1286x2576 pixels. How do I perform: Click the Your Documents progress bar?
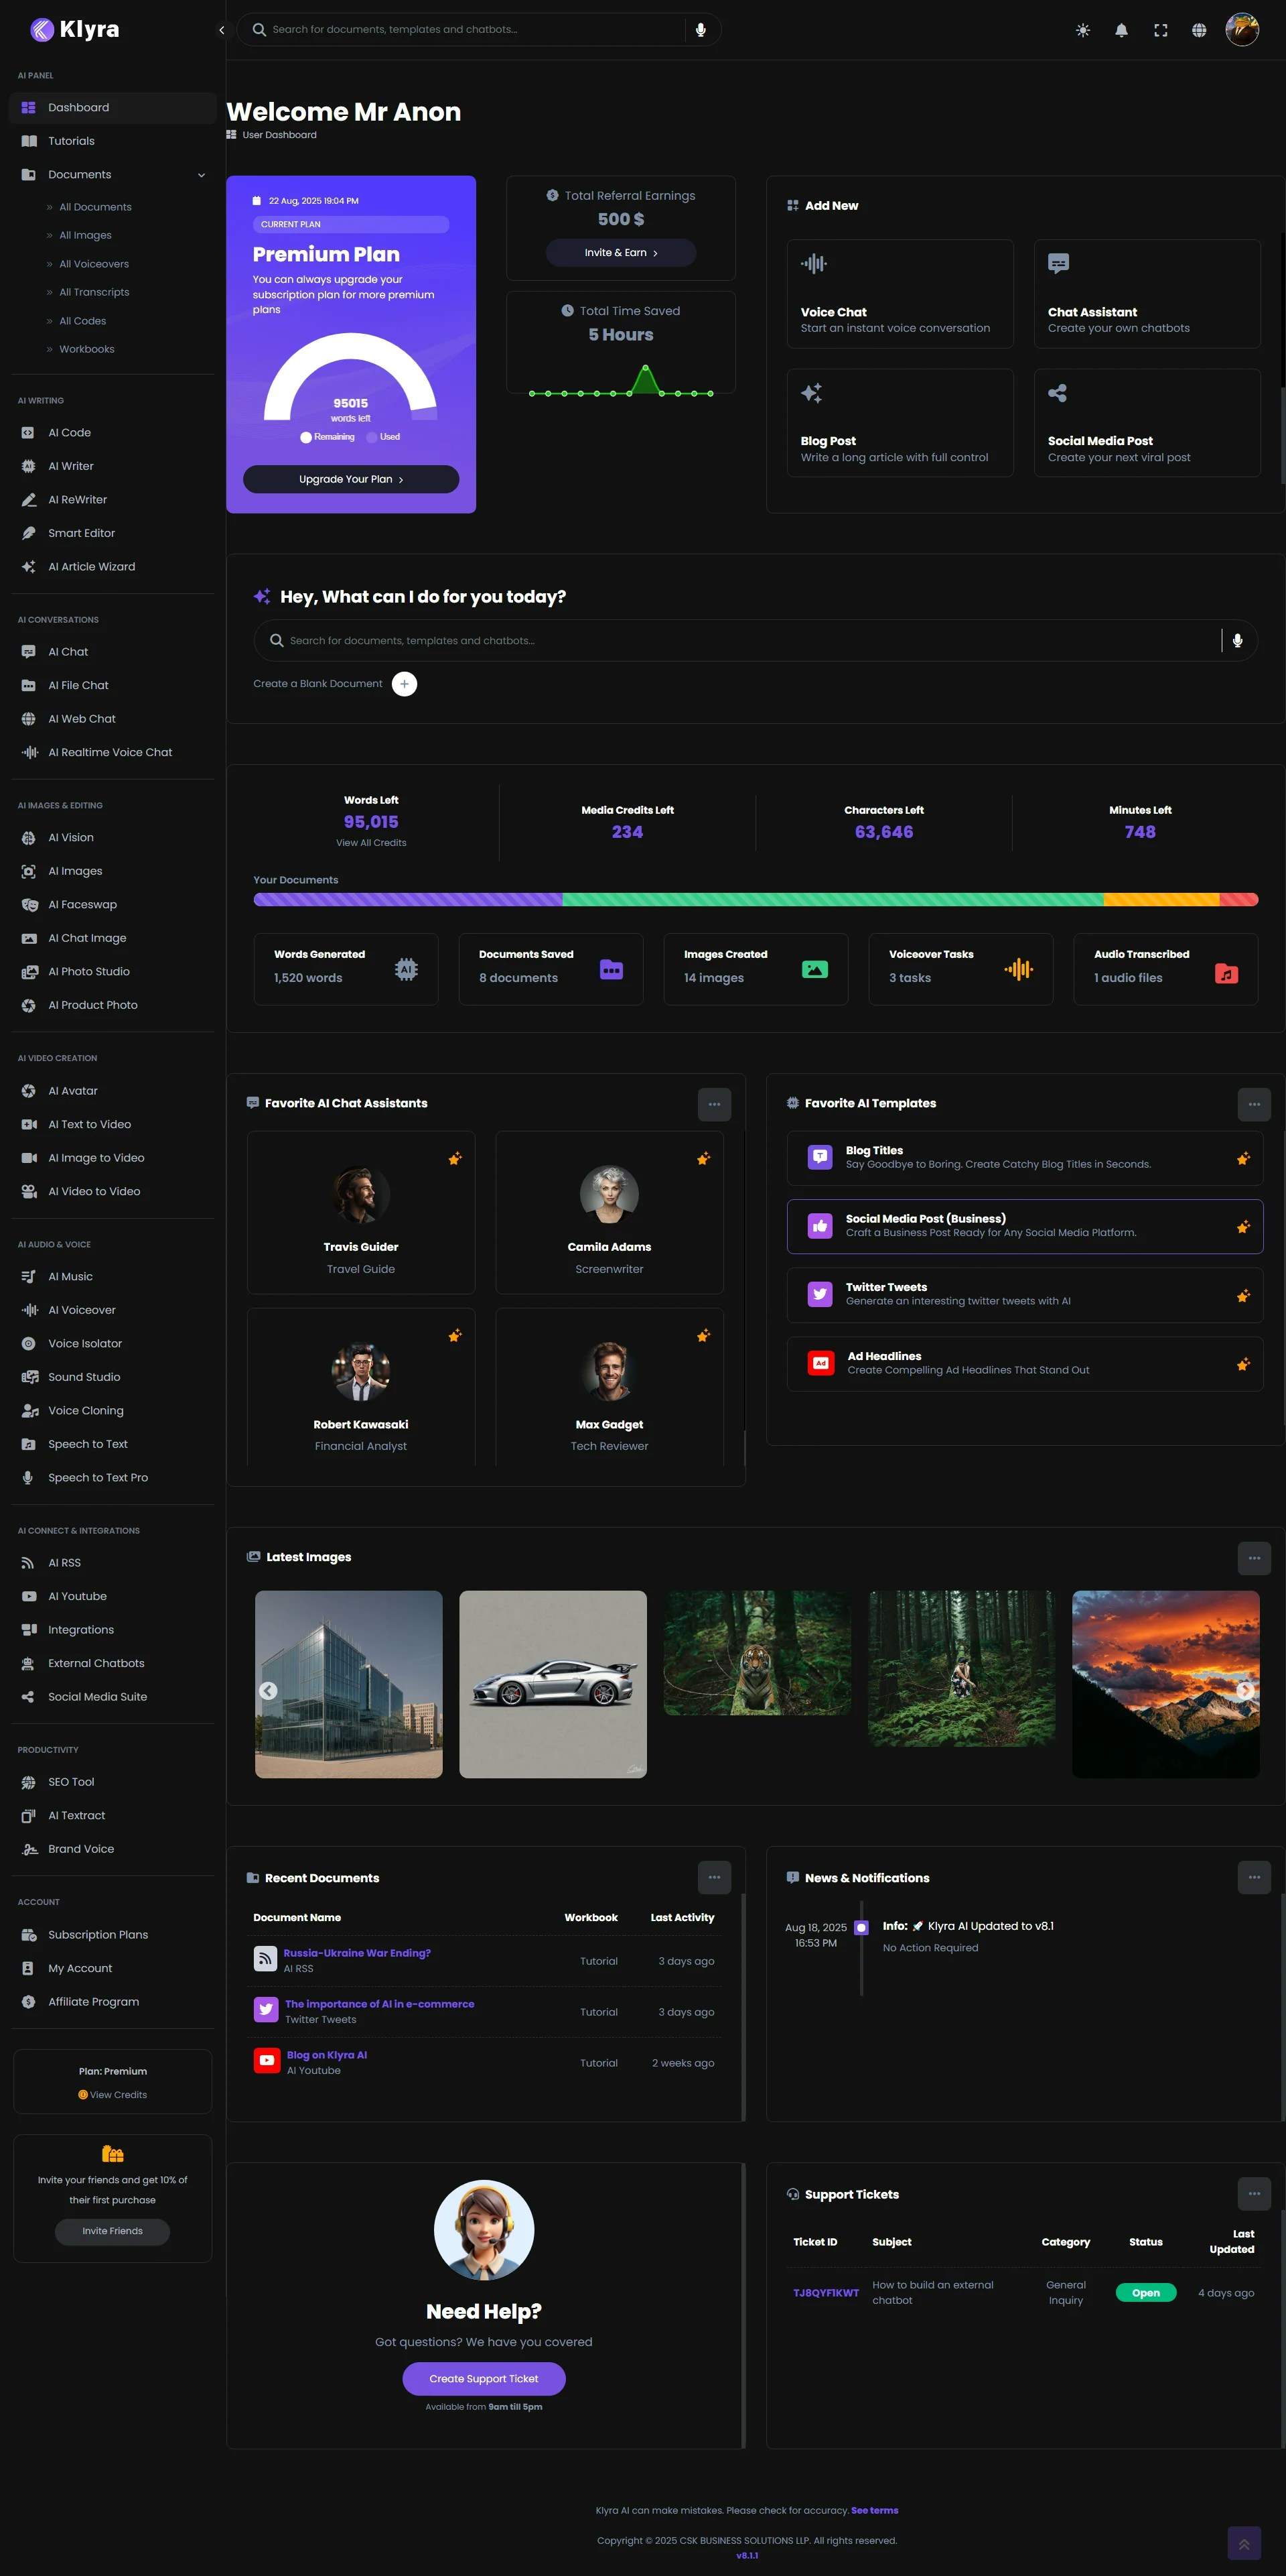pos(756,899)
